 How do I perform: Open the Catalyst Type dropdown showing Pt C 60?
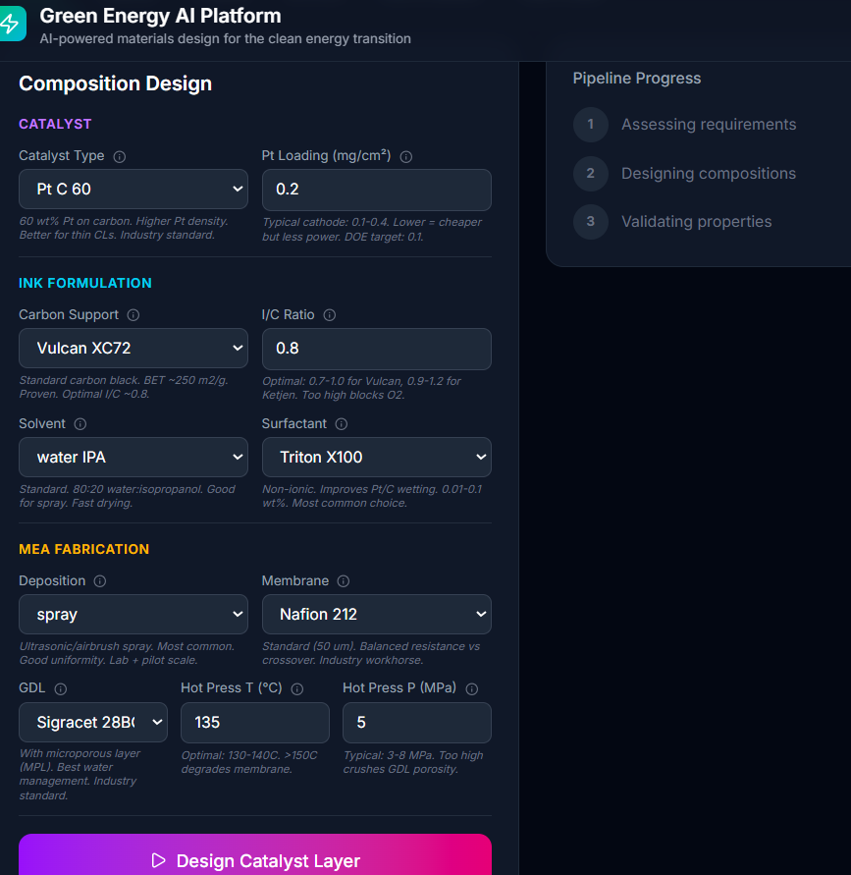[133, 190]
